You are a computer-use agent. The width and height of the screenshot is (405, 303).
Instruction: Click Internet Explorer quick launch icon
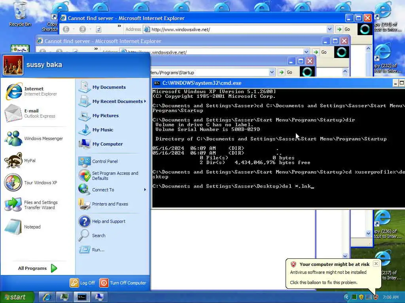(47, 297)
